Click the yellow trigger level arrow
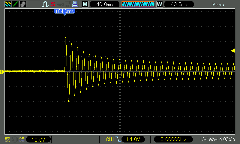Image resolution: width=240 pixels, height=144 pixels. point(233,50)
